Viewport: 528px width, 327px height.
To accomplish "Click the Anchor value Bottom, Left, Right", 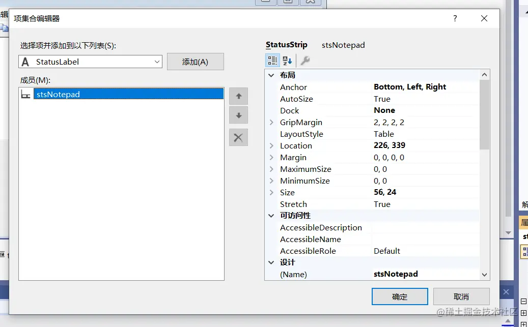I will click(410, 87).
